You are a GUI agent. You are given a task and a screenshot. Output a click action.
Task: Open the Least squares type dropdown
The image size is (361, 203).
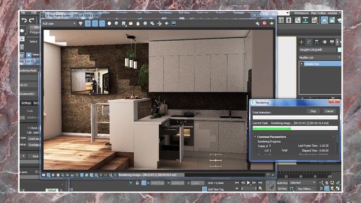34,139
